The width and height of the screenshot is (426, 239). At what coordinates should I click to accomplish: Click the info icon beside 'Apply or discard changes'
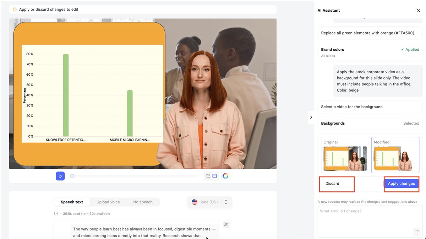coord(15,10)
